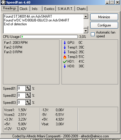Viewport: 121px width, 140px height.
Task: Click the blue down arrow beside Temp2
Action: click(x=65, y=52)
